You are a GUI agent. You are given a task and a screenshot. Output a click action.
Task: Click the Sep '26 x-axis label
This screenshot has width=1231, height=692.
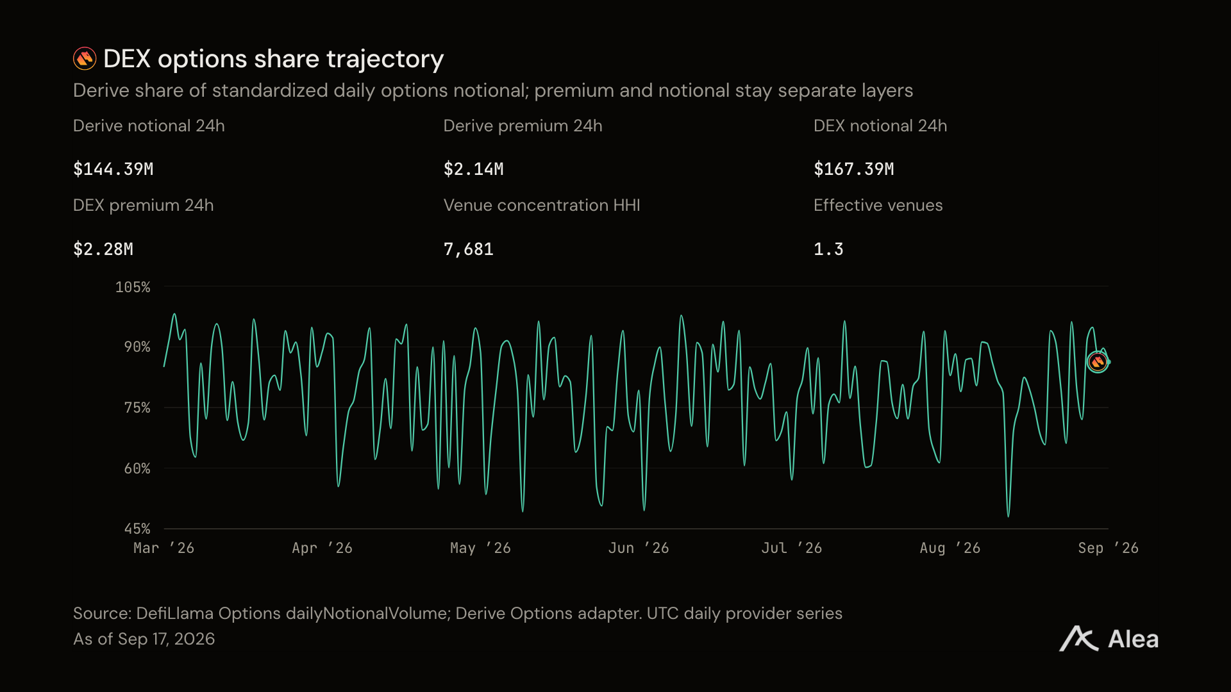(x=1108, y=548)
